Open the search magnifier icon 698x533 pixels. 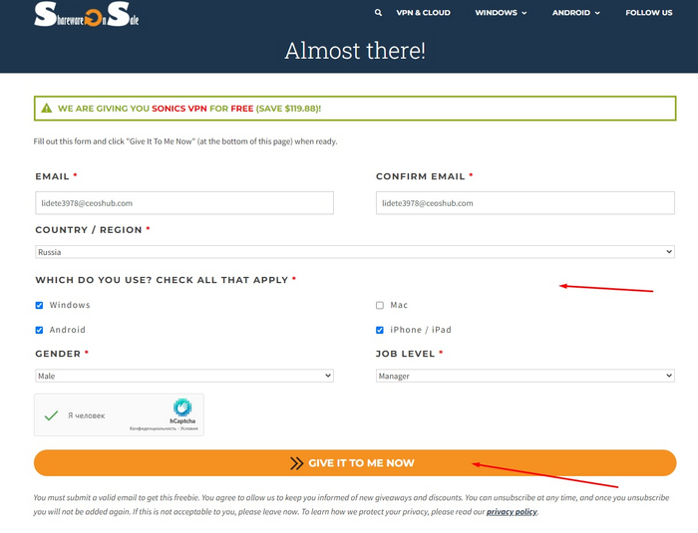[378, 13]
